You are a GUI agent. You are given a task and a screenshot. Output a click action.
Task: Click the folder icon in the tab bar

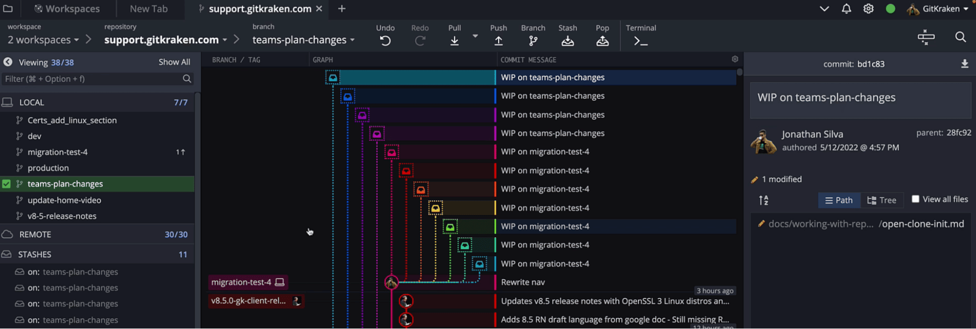pos(8,8)
